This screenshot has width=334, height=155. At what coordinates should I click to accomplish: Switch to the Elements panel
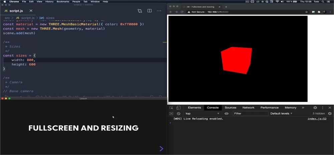[x=194, y=108]
